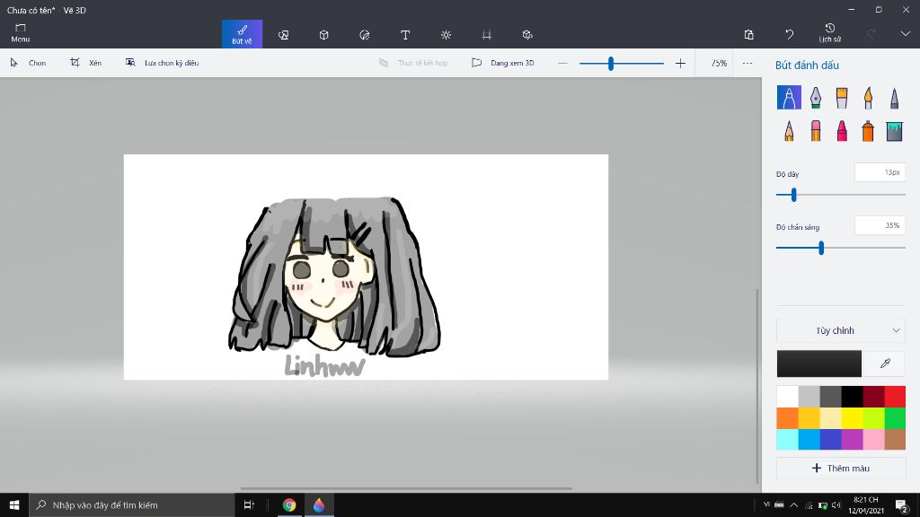The image size is (920, 517).
Task: Activate Lựa chọn kỳ diệu magic select
Action: coord(163,63)
